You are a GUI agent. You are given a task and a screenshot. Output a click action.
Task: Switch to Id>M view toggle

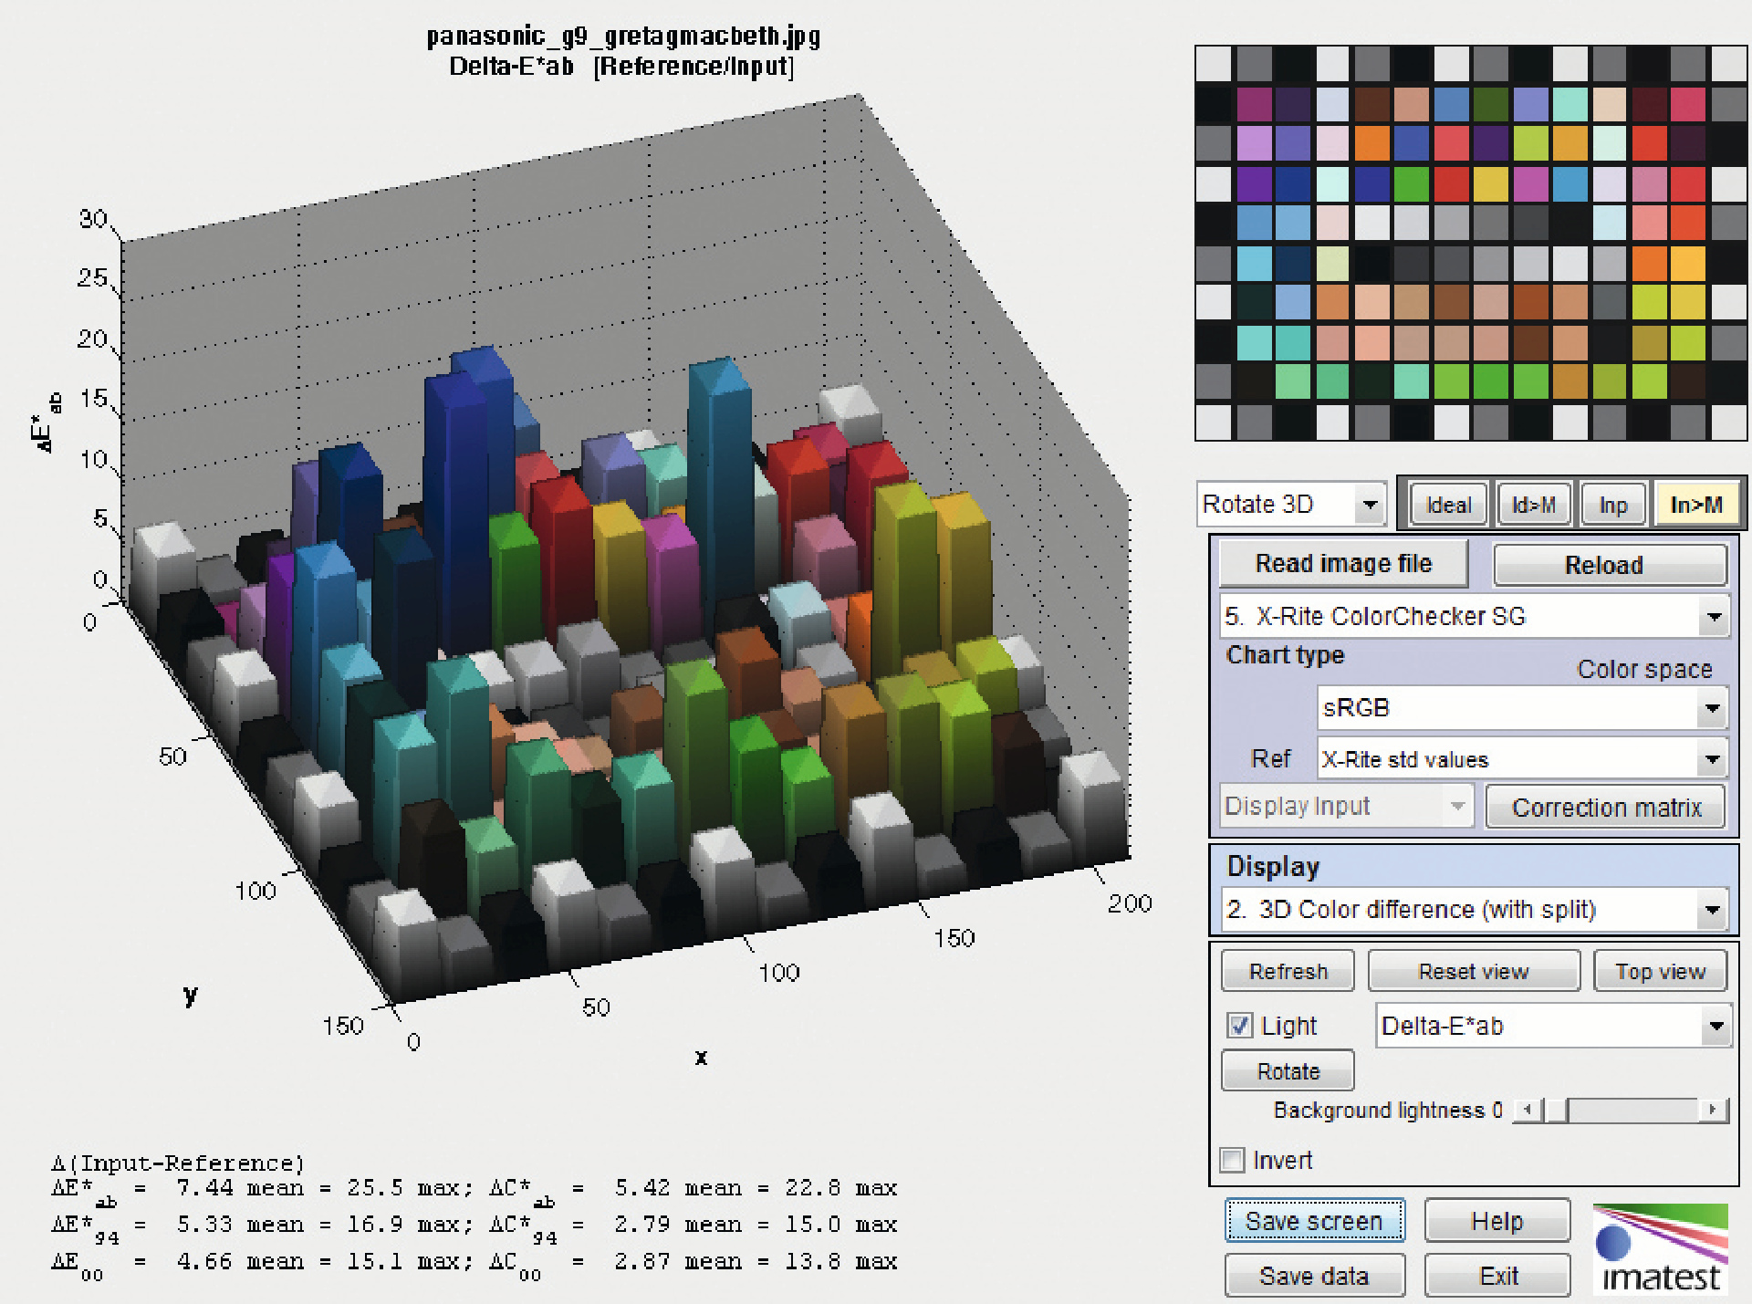pos(1533,505)
